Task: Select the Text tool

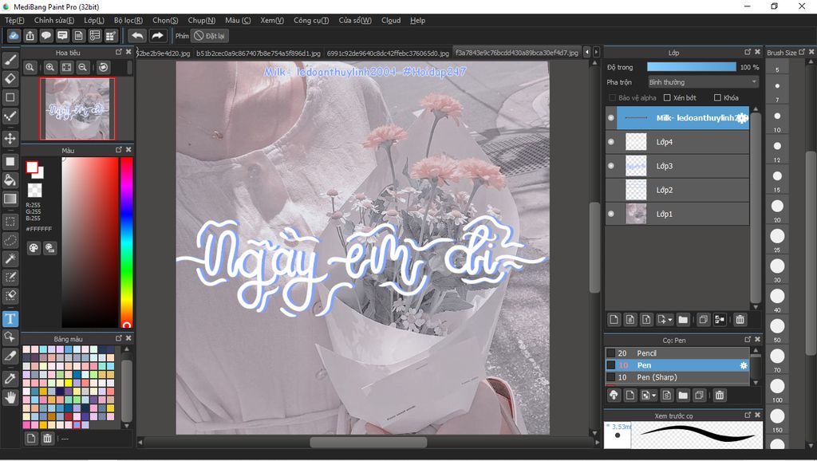Action: tap(10, 318)
